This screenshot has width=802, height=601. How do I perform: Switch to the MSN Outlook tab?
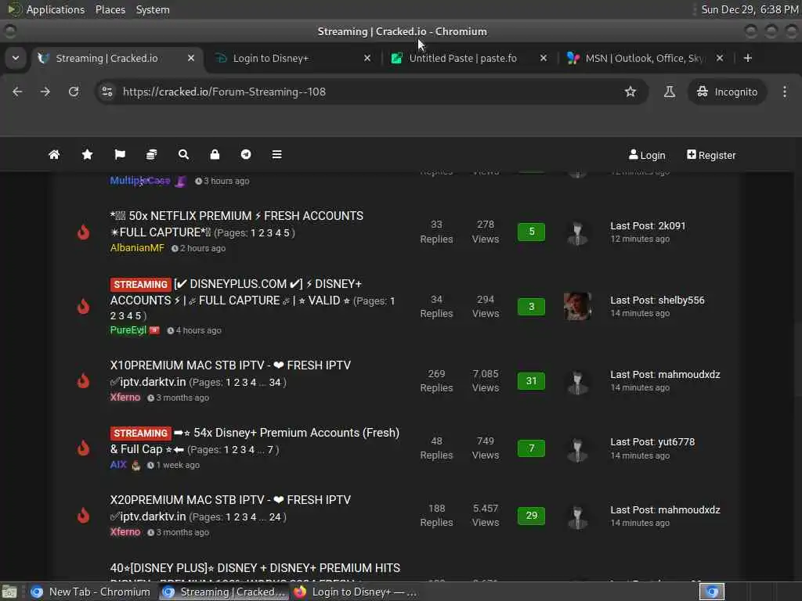(645, 58)
